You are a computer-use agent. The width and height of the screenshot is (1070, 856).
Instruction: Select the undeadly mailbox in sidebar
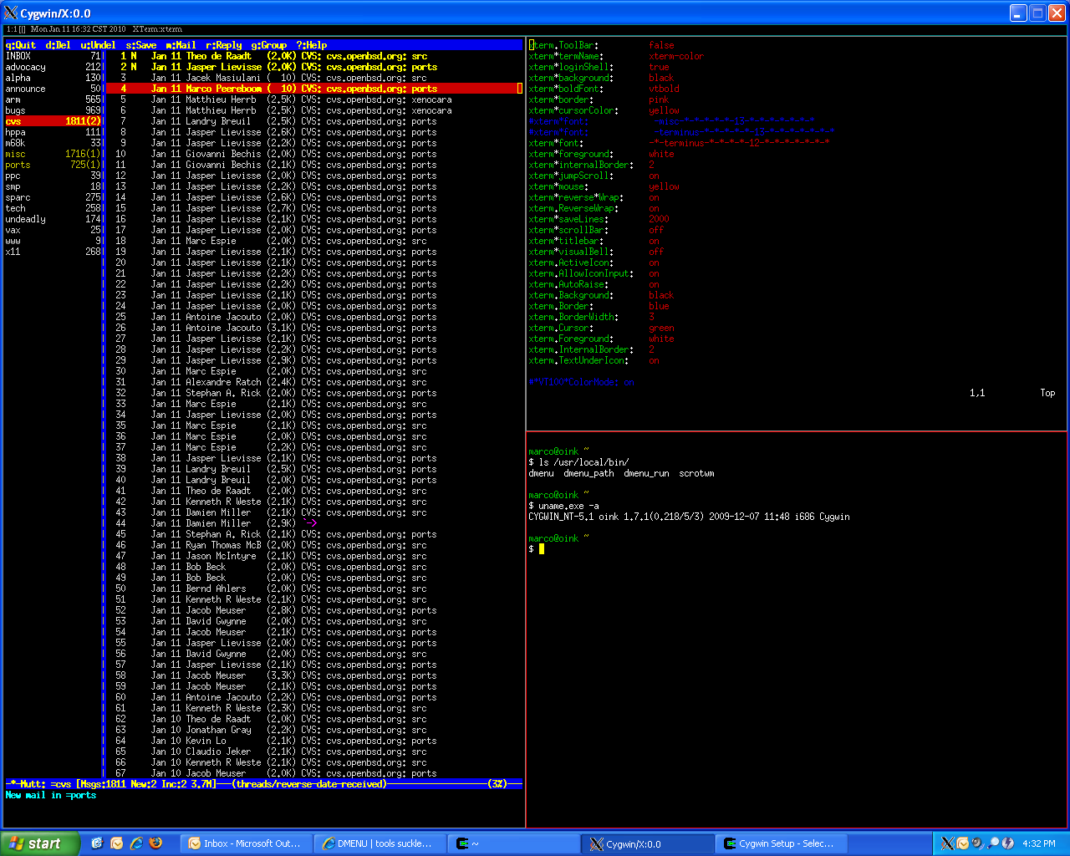tap(53, 219)
